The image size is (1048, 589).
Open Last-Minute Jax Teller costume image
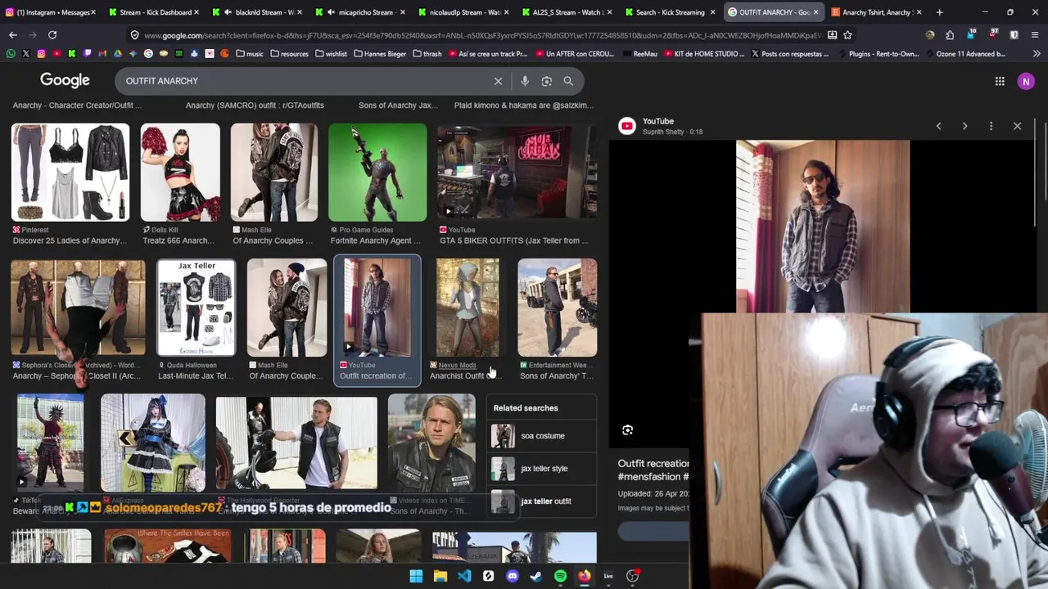tap(196, 308)
